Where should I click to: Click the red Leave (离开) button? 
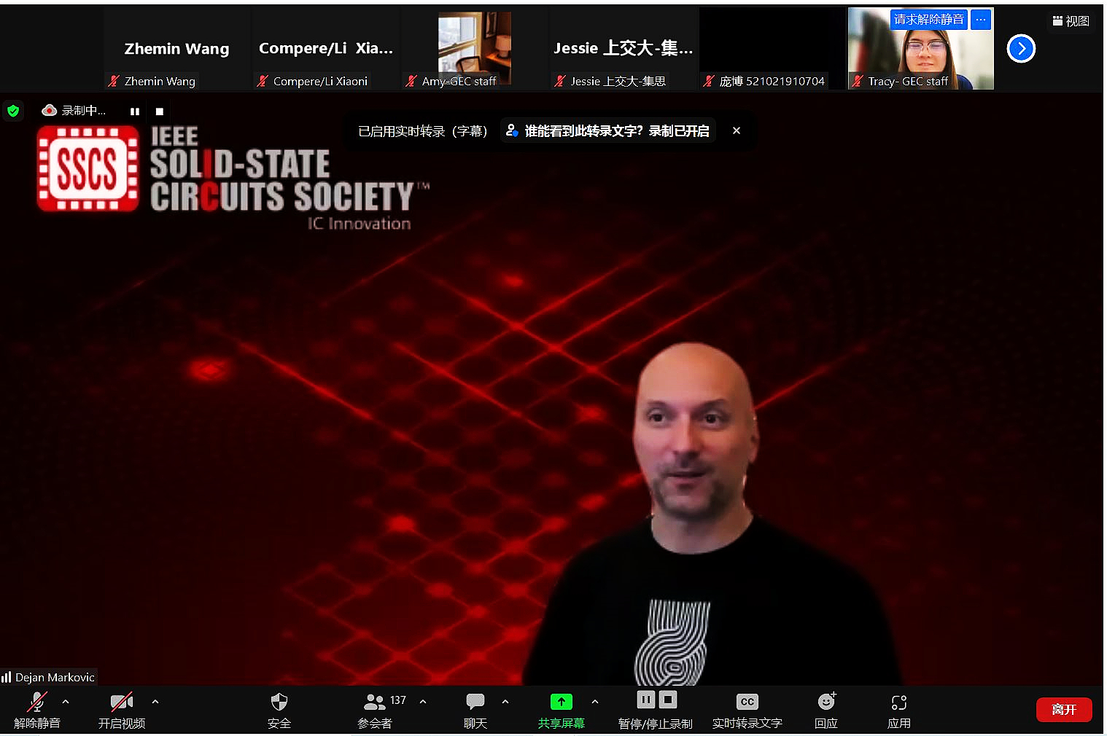(x=1063, y=710)
